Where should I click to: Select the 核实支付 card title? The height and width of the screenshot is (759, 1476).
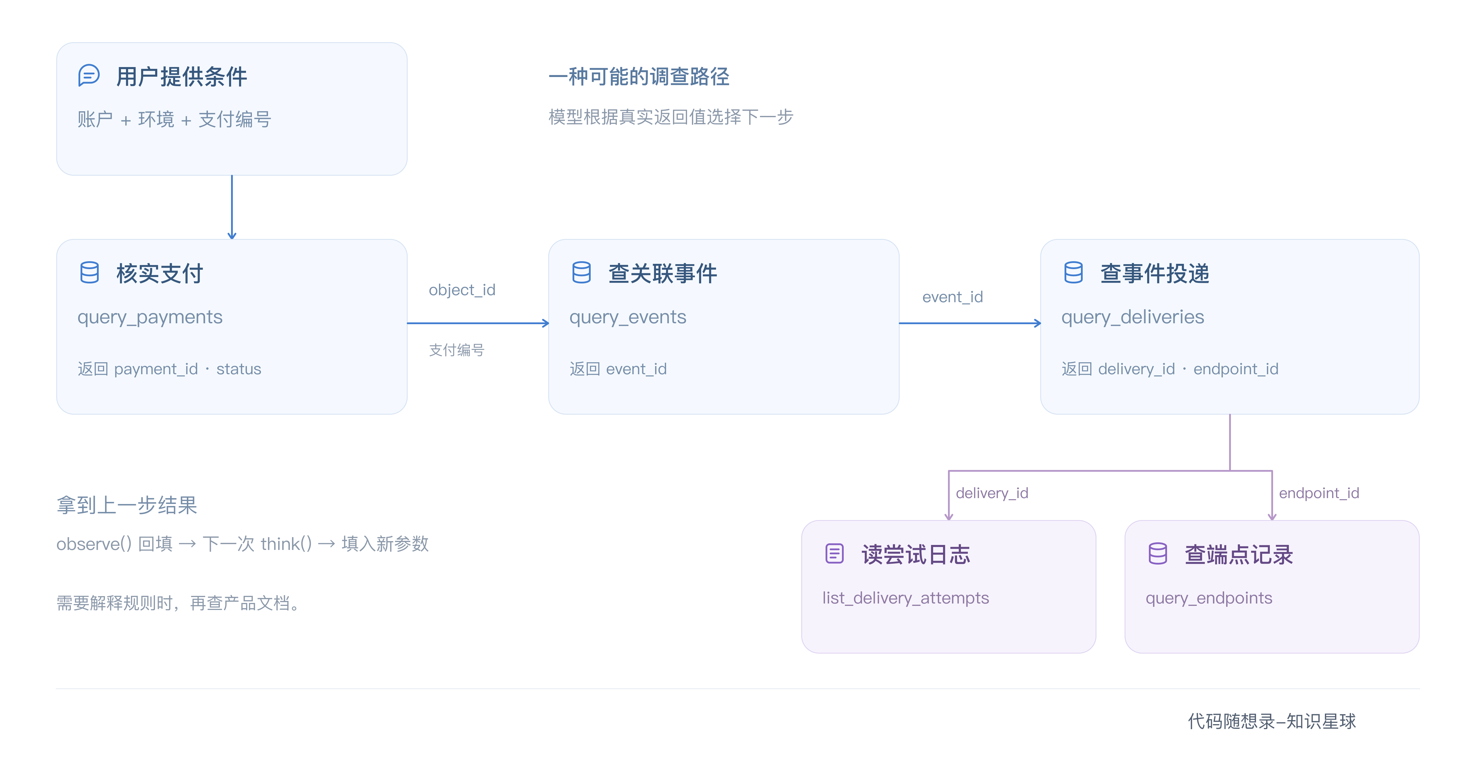(160, 273)
